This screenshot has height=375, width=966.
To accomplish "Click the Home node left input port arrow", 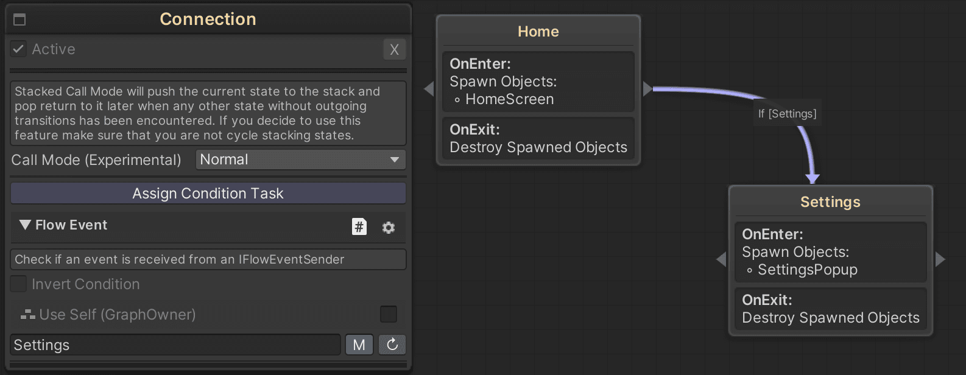I will click(x=429, y=89).
